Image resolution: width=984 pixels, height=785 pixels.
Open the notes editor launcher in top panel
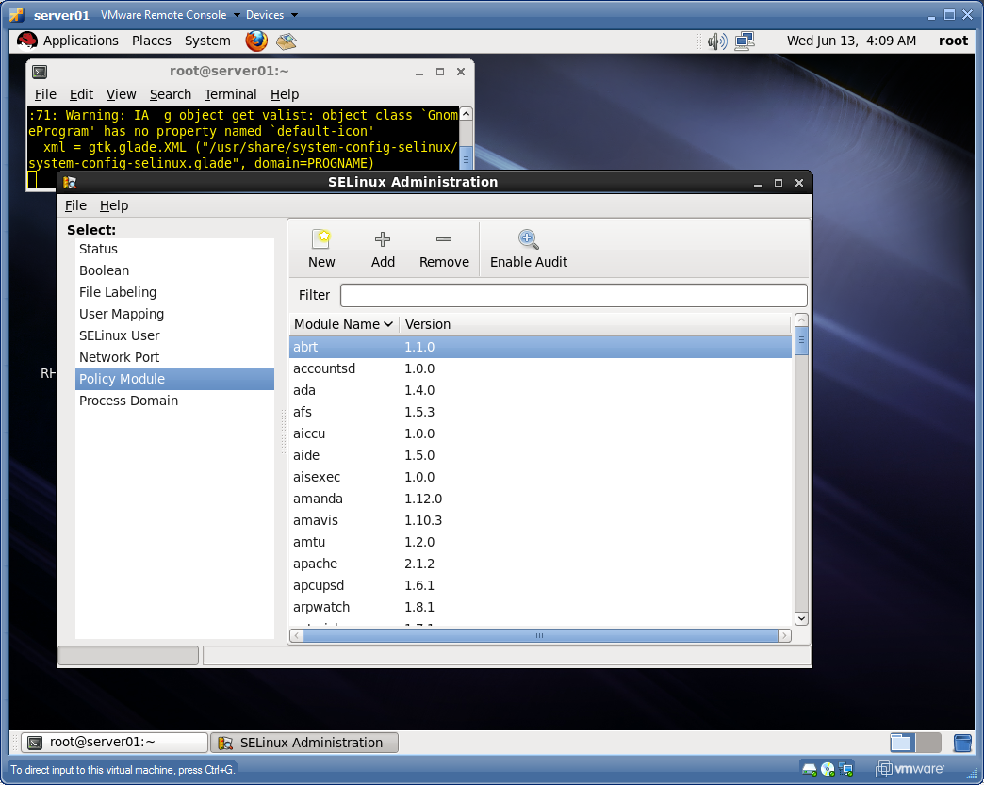[x=287, y=41]
